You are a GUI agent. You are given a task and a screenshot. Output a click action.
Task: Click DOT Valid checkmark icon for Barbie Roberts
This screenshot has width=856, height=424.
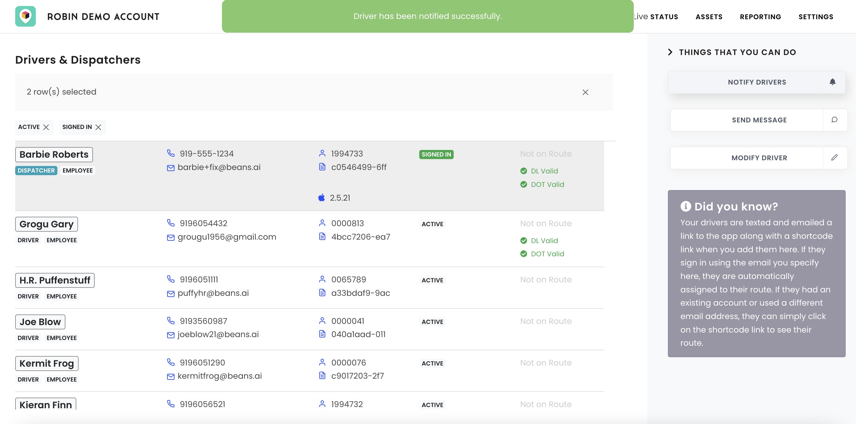pos(524,184)
